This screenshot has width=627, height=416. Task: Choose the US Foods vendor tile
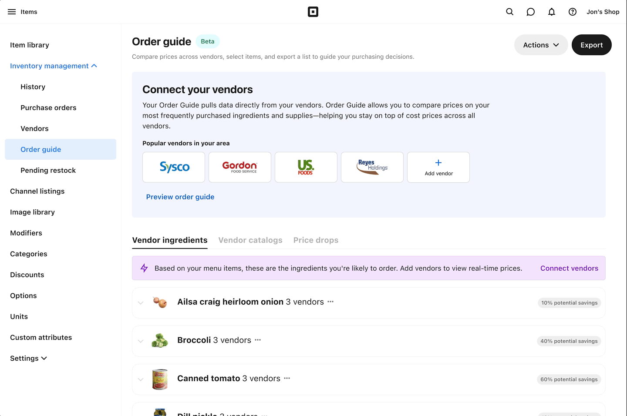pos(306,167)
